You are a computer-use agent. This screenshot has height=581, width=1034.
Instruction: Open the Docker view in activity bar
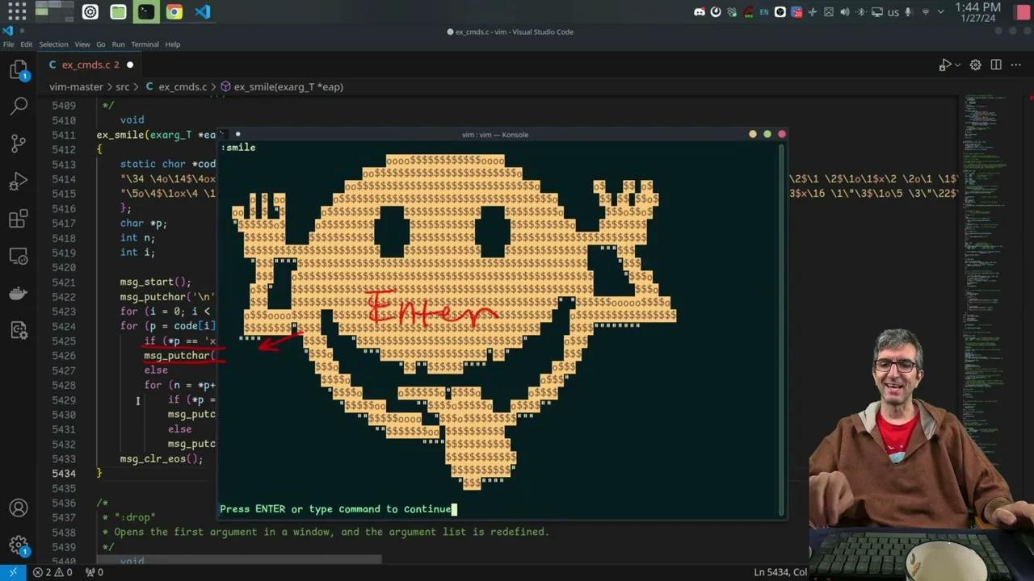19,293
